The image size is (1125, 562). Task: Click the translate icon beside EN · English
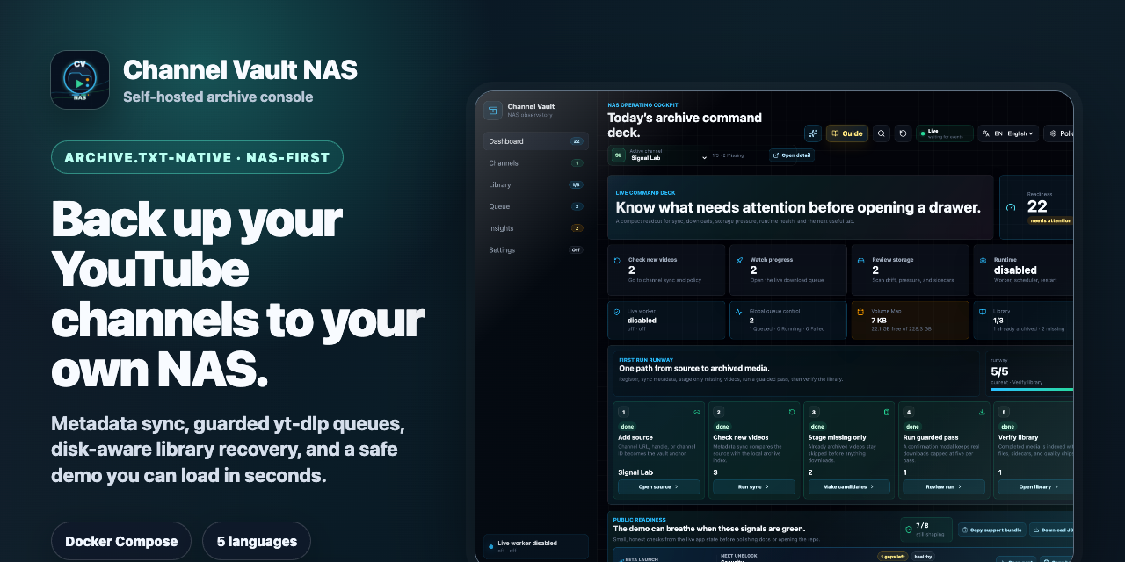click(x=986, y=133)
